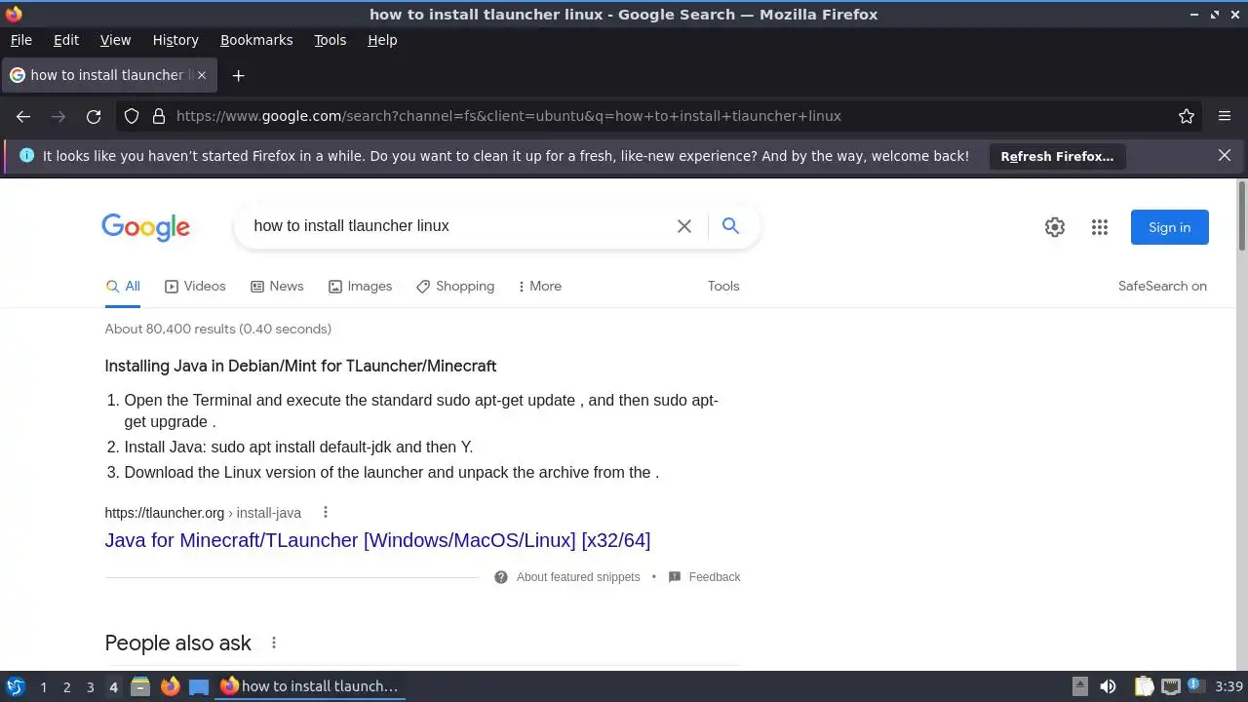This screenshot has width=1248, height=702.
Task: Click the About featured snippets help icon
Action: pos(501,577)
